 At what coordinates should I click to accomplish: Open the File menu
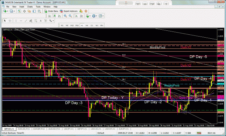8,7
